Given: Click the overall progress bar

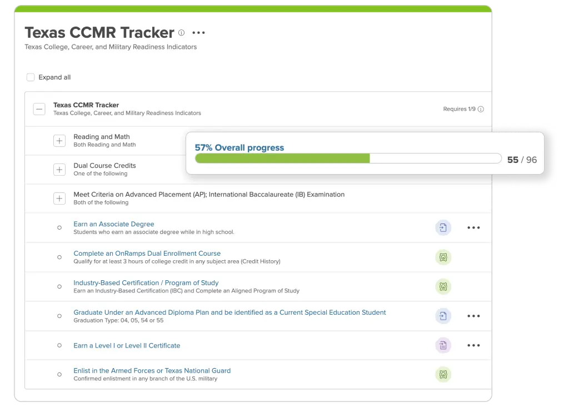Looking at the screenshot, I should pos(348,158).
